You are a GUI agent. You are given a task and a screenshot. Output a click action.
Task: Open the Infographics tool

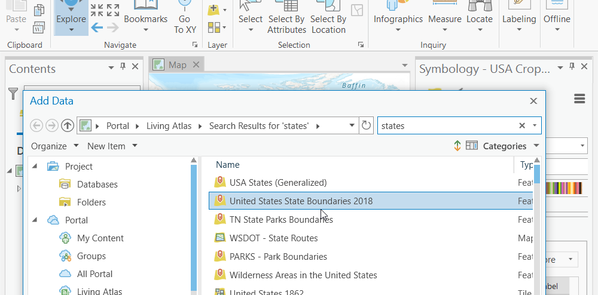tap(398, 17)
